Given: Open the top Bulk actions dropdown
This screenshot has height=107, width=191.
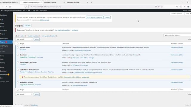Looking at the screenshot, I should tap(24, 39).
